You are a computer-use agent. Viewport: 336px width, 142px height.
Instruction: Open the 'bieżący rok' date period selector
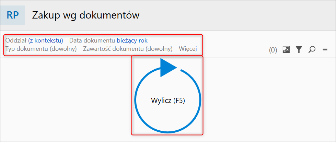[132, 40]
